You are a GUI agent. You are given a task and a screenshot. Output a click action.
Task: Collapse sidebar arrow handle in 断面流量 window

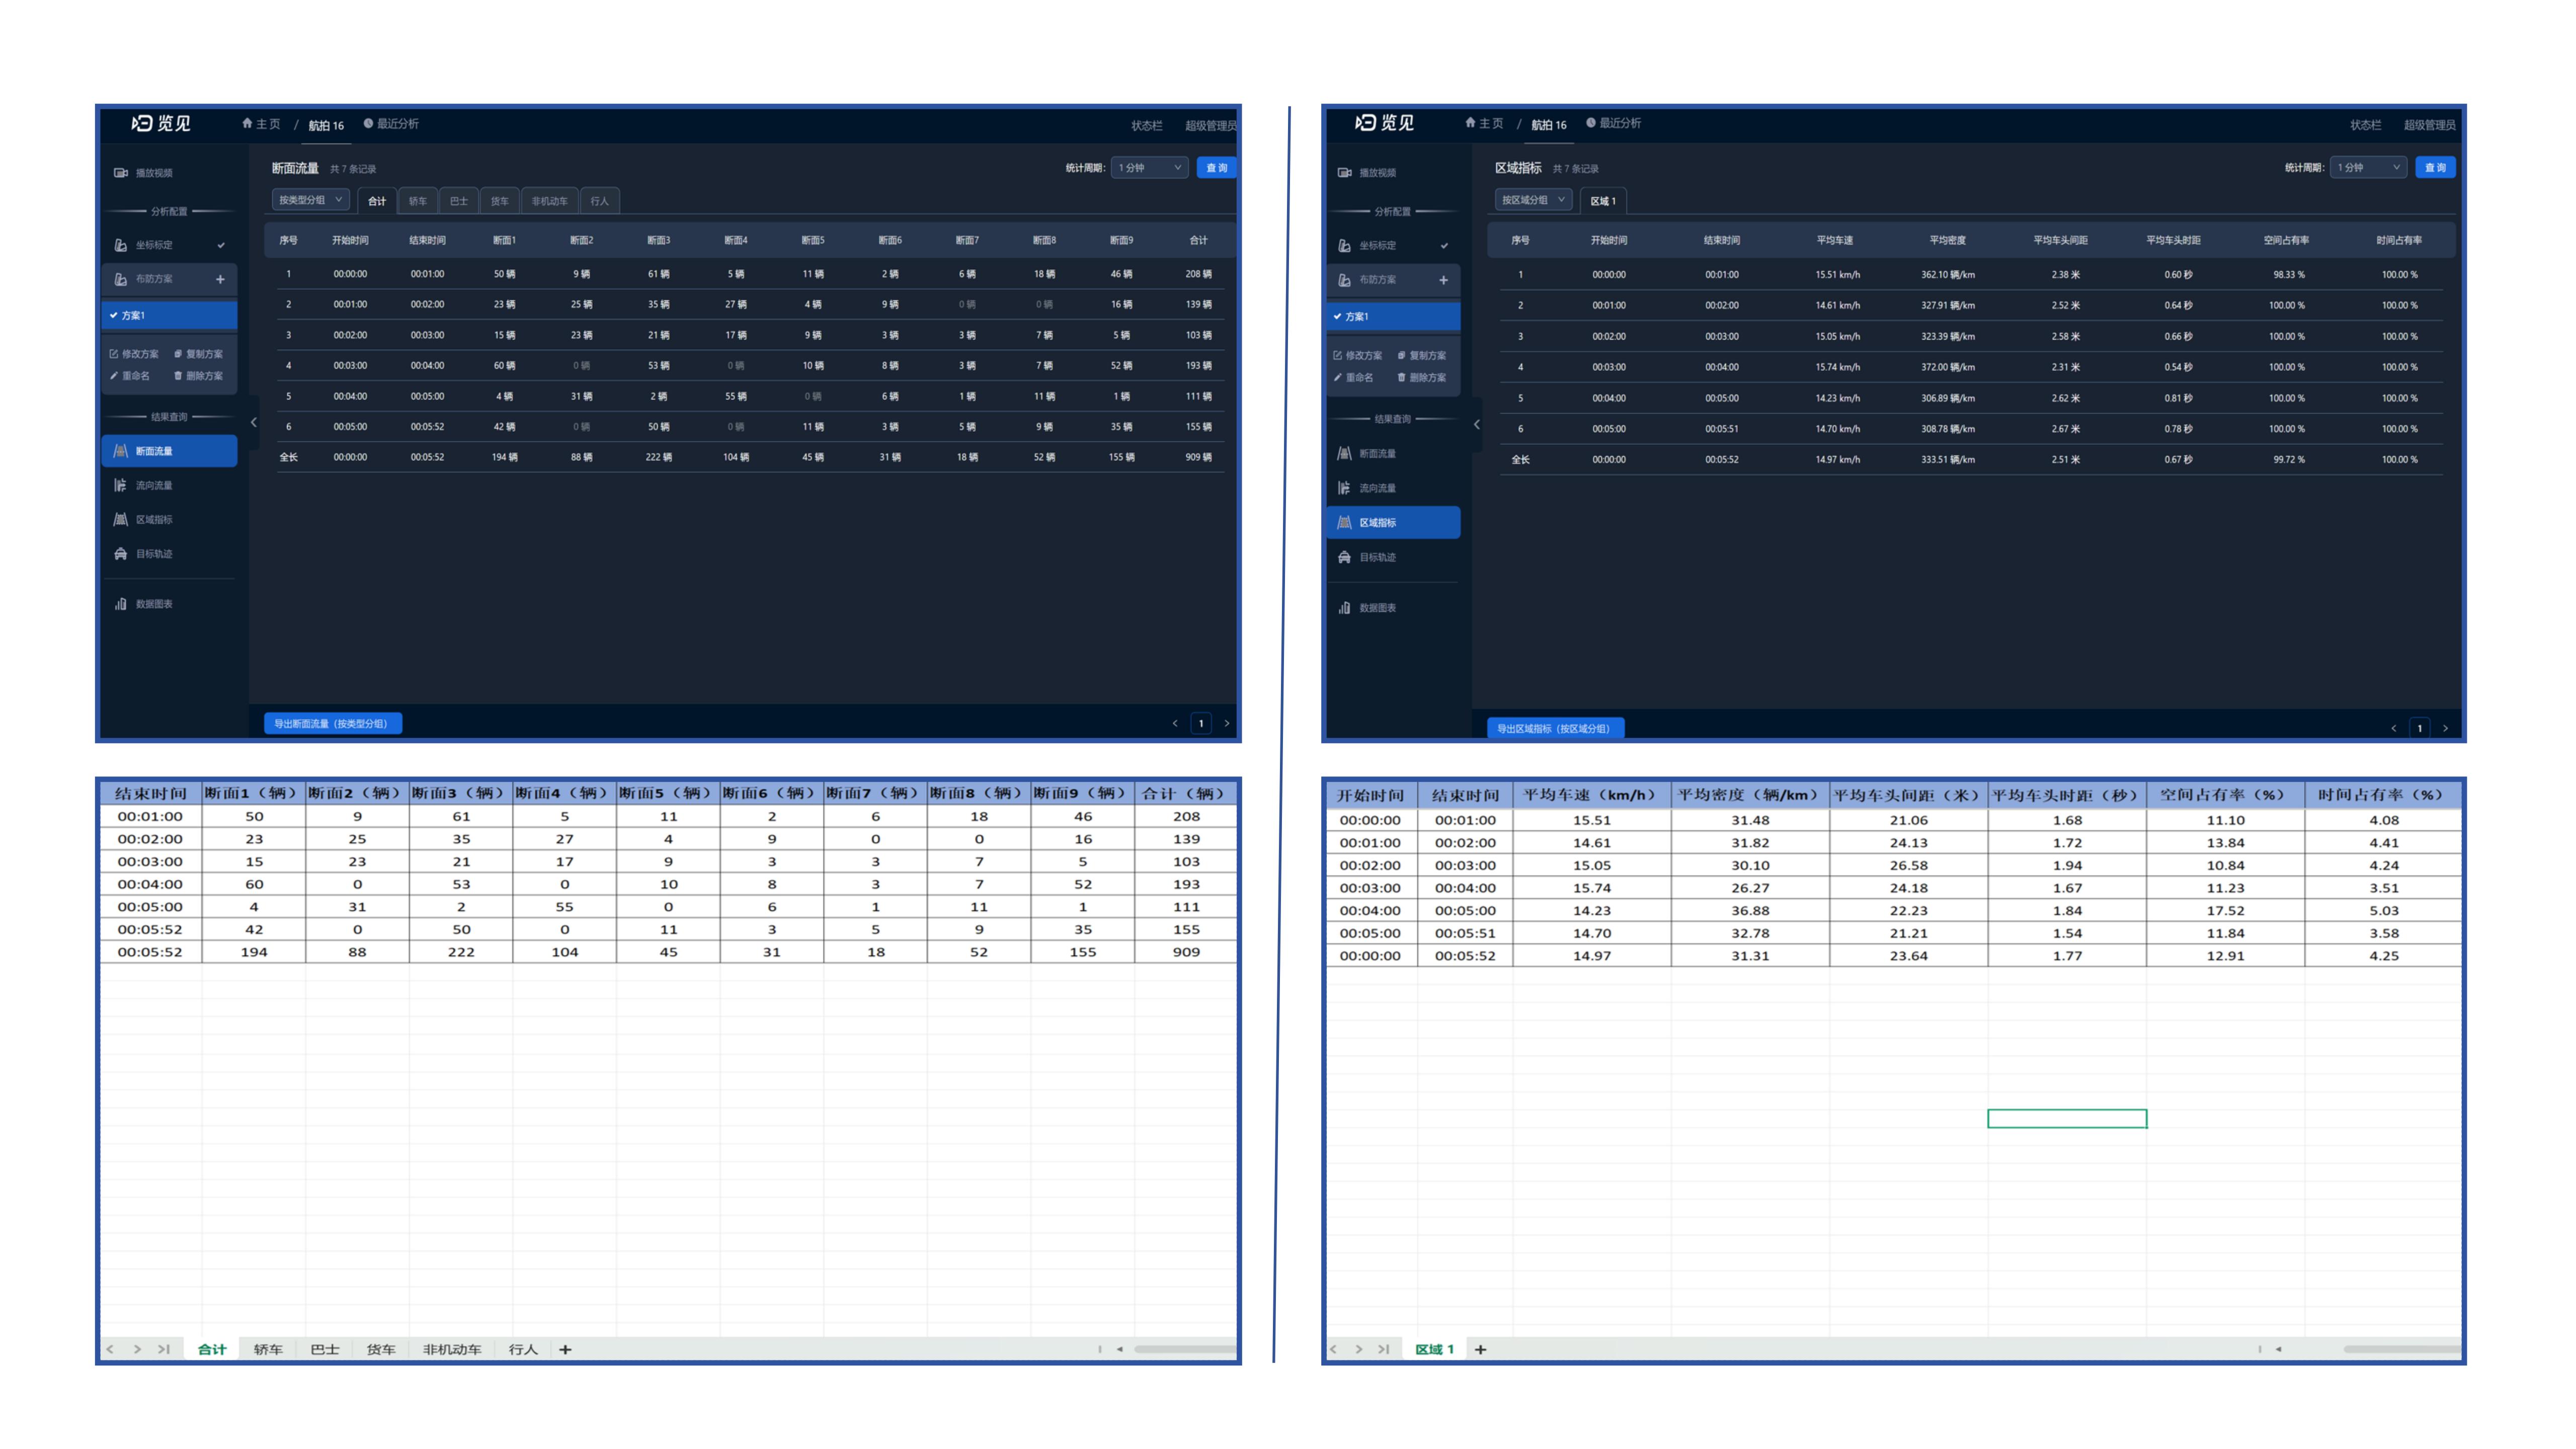[253, 422]
